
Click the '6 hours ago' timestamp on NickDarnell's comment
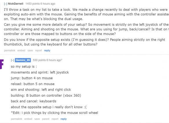click(x=48, y=4)
